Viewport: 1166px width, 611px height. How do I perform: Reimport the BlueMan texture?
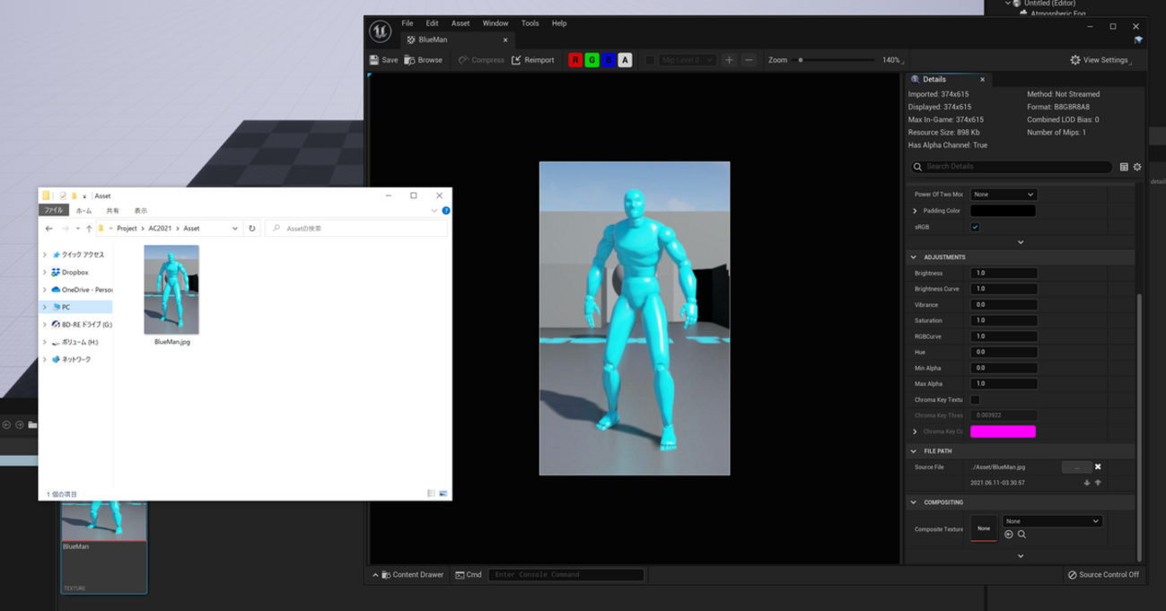[x=532, y=60]
